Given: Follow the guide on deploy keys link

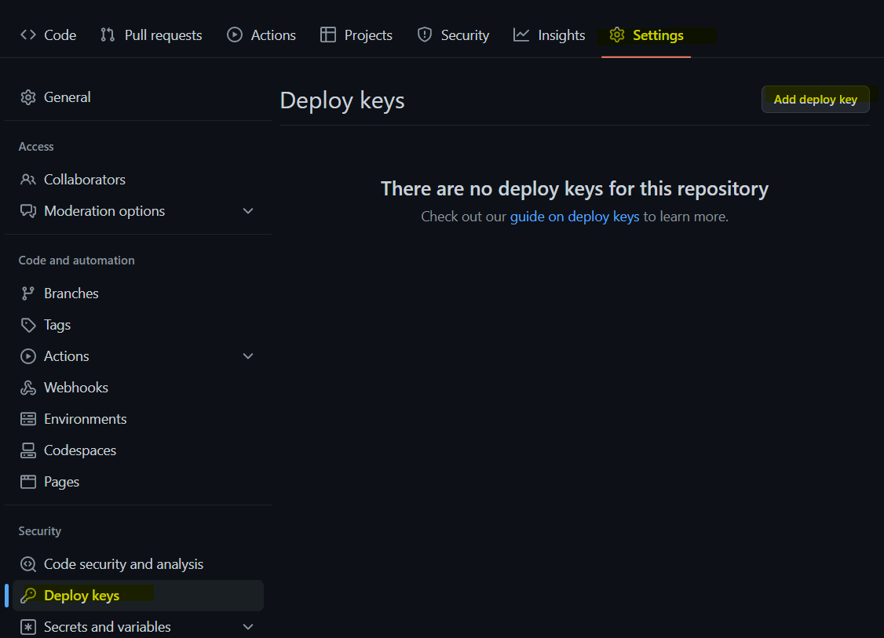Looking at the screenshot, I should click(x=575, y=217).
